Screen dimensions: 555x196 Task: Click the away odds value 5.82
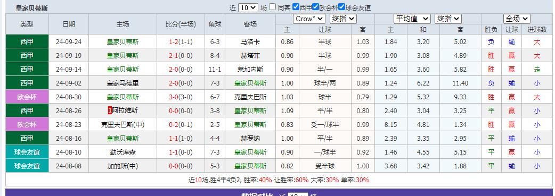460,69
